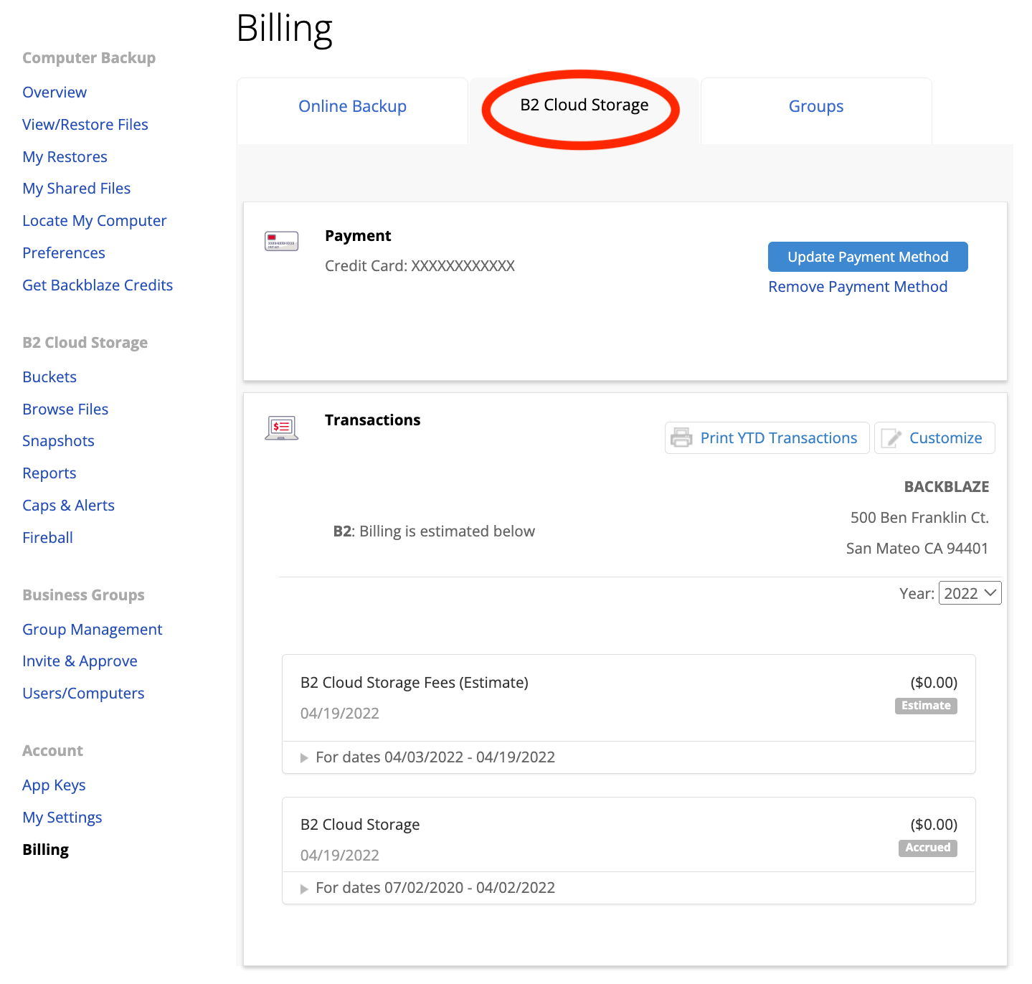Click the pencil edit icon in Customize

891,438
